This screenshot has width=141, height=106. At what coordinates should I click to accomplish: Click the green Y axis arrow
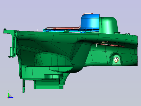point(8,95)
